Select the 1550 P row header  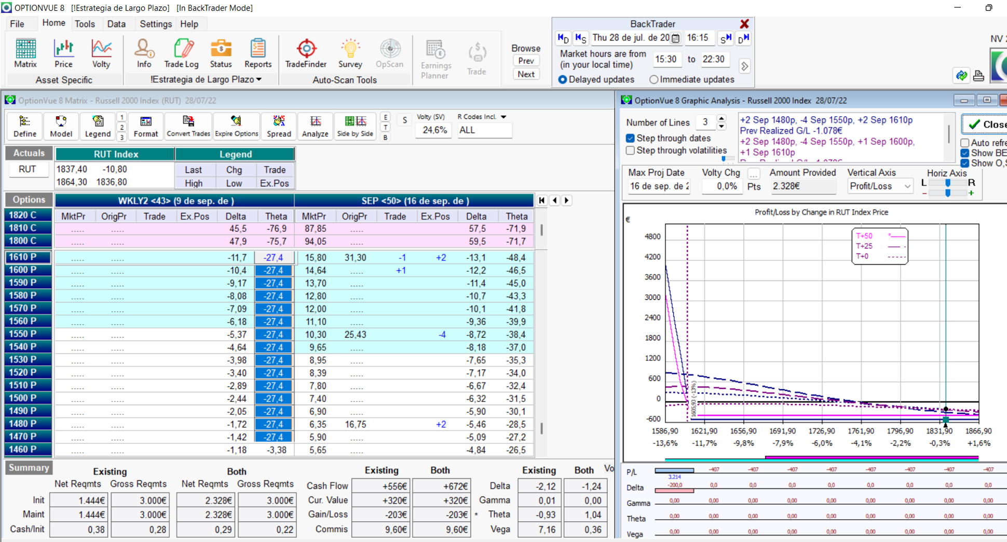click(x=29, y=333)
